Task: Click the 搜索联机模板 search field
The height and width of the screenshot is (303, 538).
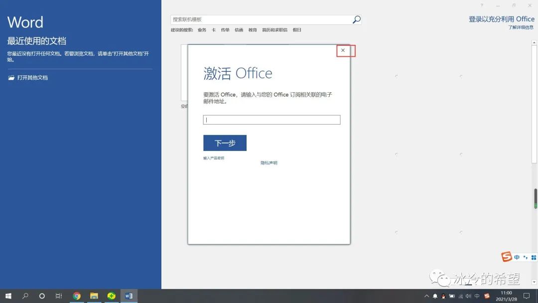Action: tap(262, 19)
